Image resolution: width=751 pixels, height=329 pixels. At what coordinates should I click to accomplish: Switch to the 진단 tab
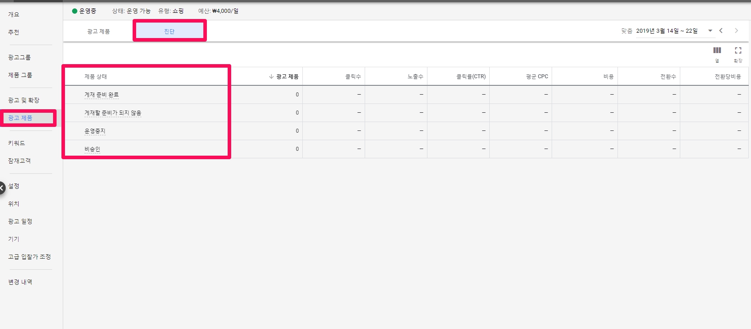tap(169, 31)
